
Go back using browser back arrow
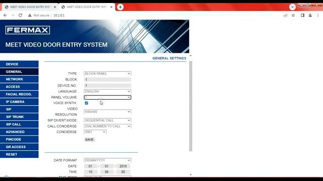pos(5,15)
